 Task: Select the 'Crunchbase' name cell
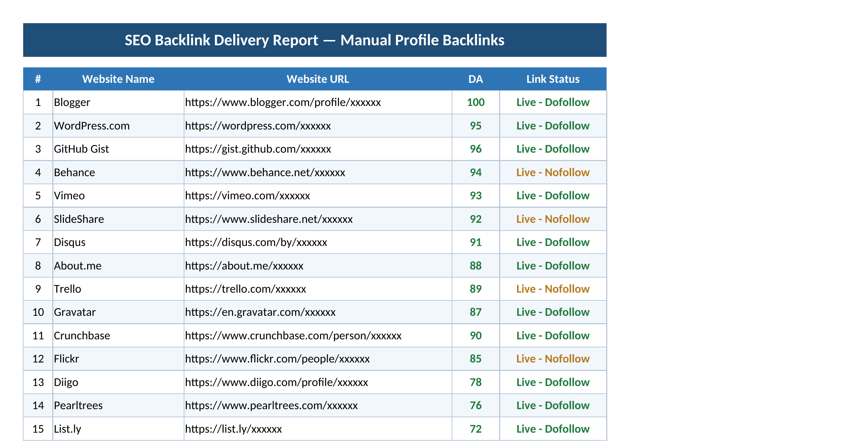coord(118,335)
